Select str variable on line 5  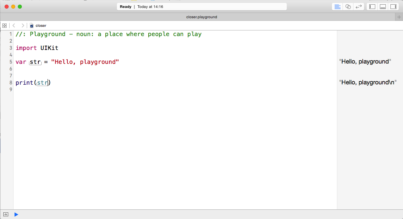tap(35, 62)
